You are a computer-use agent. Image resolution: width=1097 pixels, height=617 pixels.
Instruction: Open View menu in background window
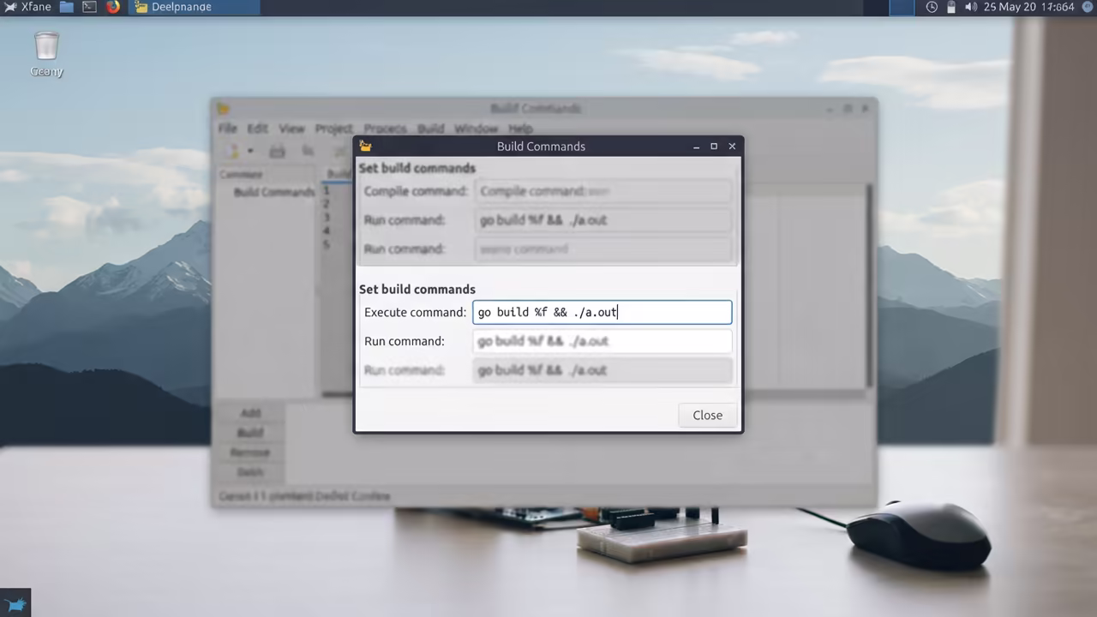pyautogui.click(x=291, y=129)
